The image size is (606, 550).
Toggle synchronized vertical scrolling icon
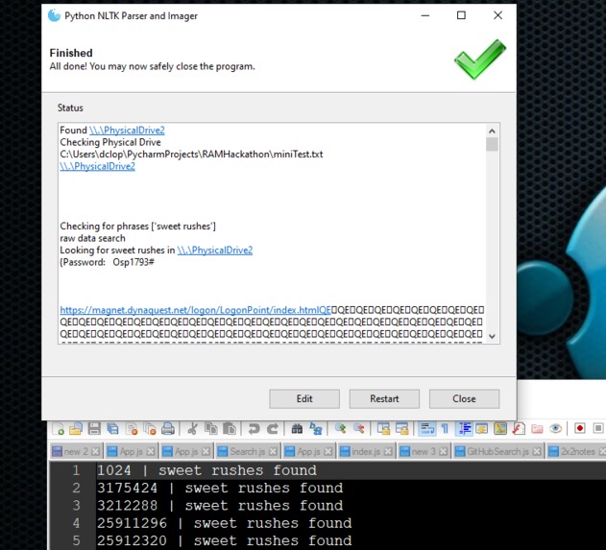[383, 429]
